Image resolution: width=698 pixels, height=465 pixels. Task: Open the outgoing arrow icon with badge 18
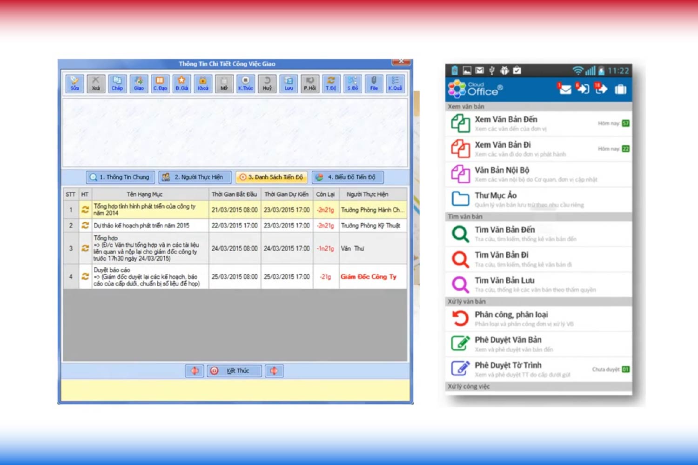(601, 88)
